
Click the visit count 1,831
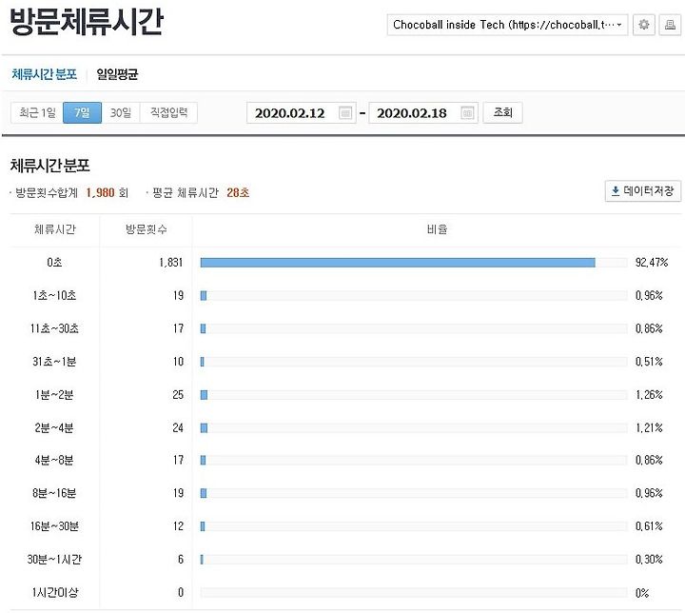click(171, 263)
